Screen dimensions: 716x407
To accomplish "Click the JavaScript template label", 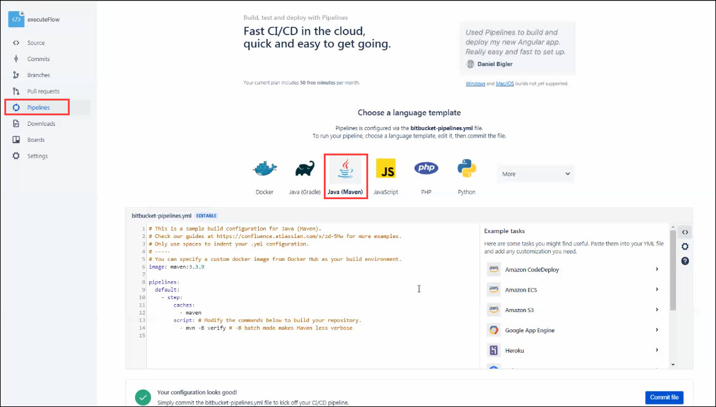I will coord(385,192).
